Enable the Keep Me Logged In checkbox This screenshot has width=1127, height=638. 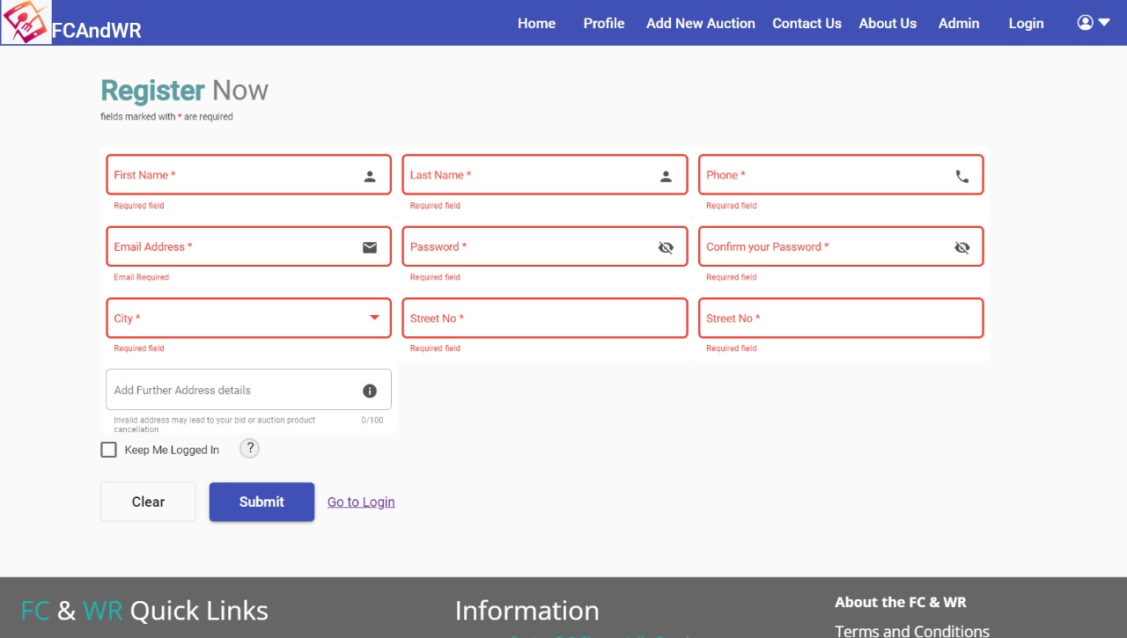(x=109, y=450)
